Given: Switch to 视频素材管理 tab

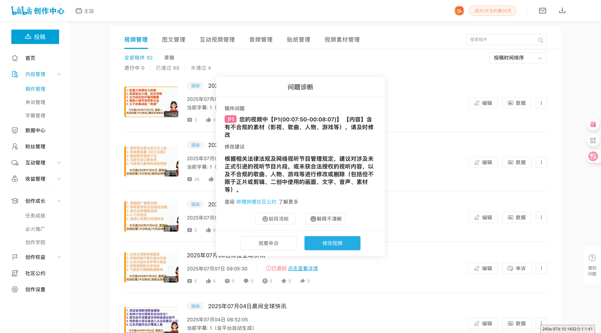Looking at the screenshot, I should tap(342, 40).
